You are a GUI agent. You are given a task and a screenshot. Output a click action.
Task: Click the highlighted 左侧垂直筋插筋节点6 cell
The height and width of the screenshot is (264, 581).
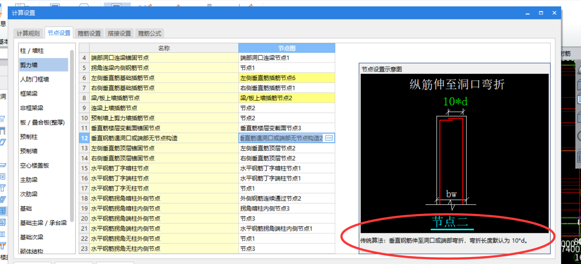[287, 78]
